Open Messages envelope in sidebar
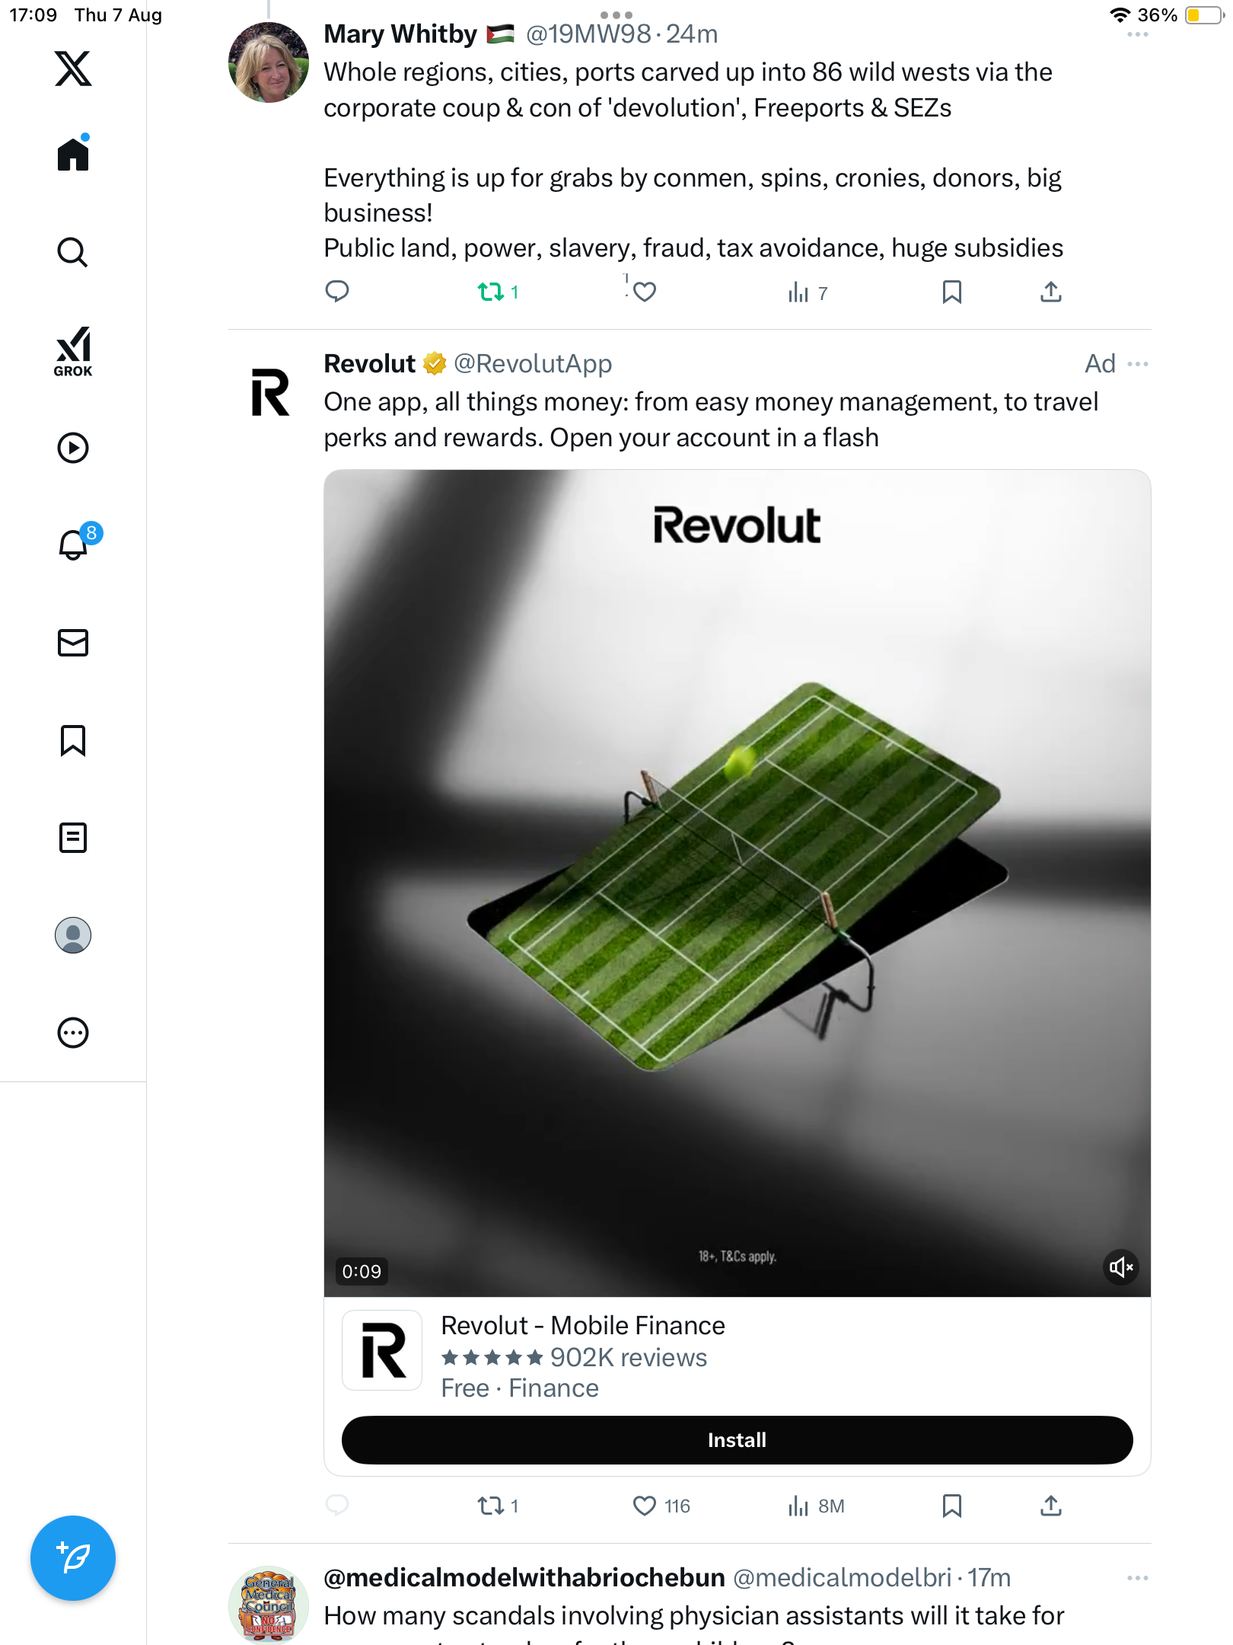 73,643
